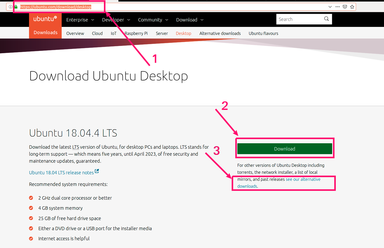
Task: Open the Overview tab
Action: pos(75,33)
